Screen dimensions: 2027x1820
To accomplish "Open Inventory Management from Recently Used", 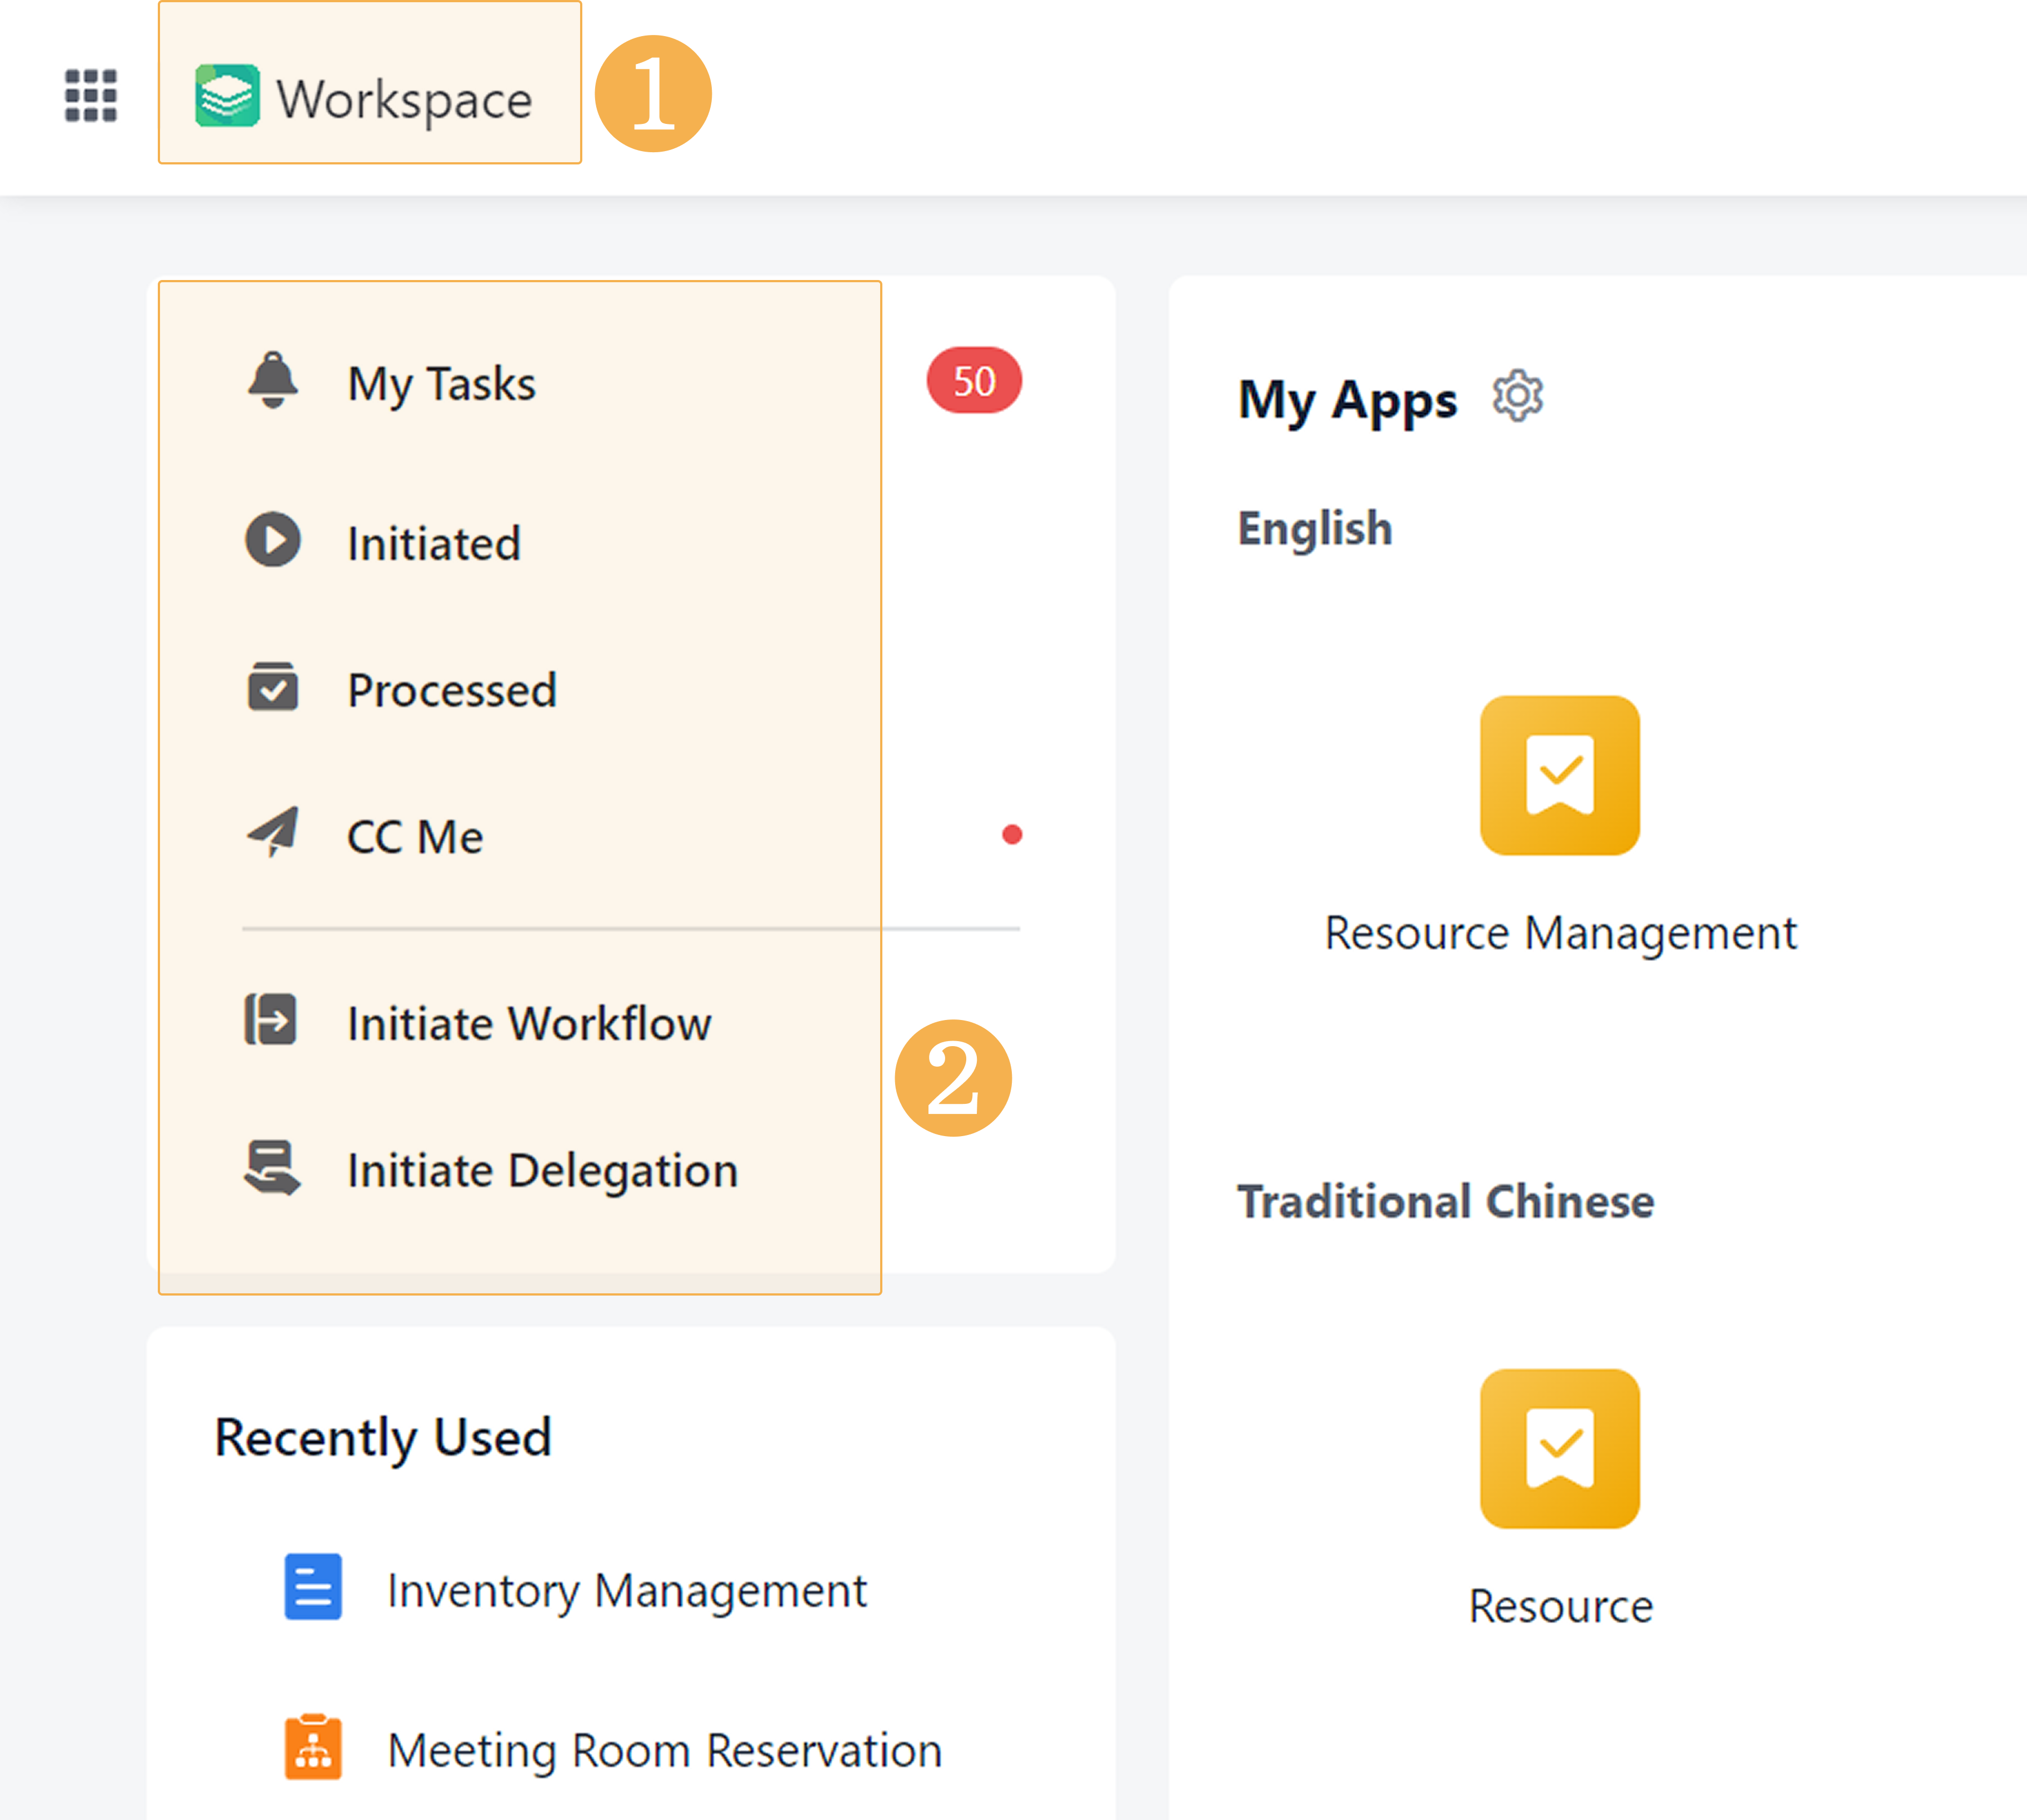I will tap(626, 1590).
